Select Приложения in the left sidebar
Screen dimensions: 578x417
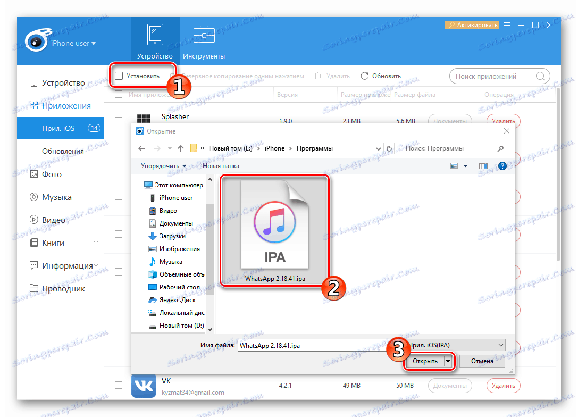pyautogui.click(x=61, y=106)
